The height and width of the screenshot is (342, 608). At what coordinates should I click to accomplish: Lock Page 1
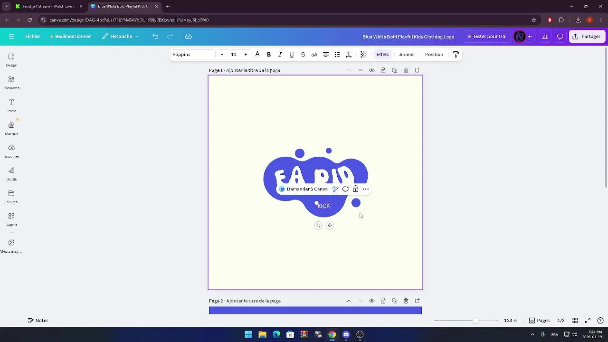[383, 70]
